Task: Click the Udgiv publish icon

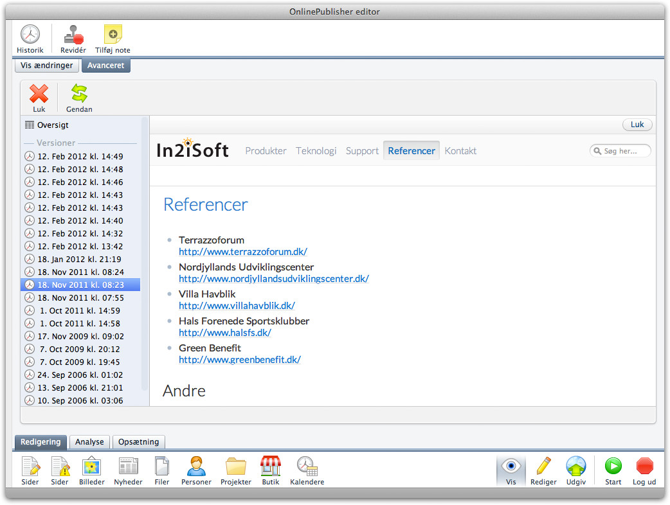Action: (x=575, y=466)
